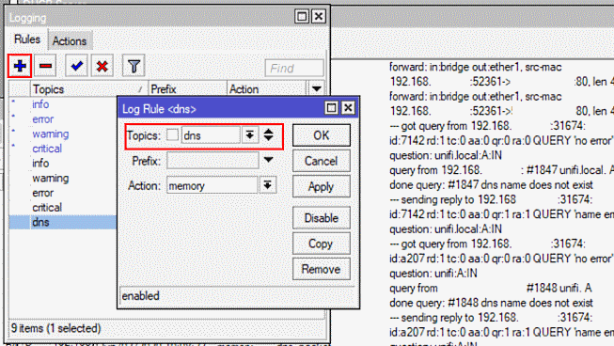Open the filter funnel icon
614x346 pixels.
[134, 66]
